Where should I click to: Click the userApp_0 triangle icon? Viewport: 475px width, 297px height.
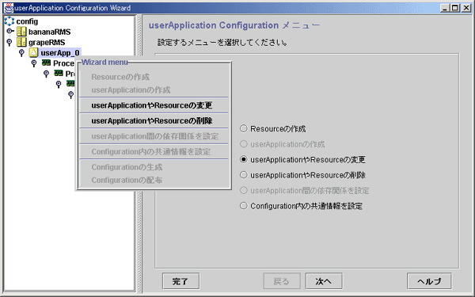pyautogui.click(x=33, y=52)
